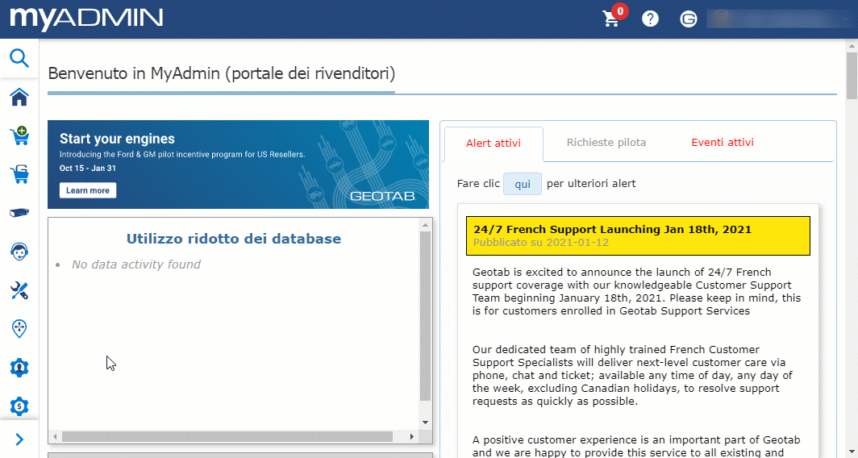Open the device icon in sidebar
858x458 pixels.
tap(19, 213)
